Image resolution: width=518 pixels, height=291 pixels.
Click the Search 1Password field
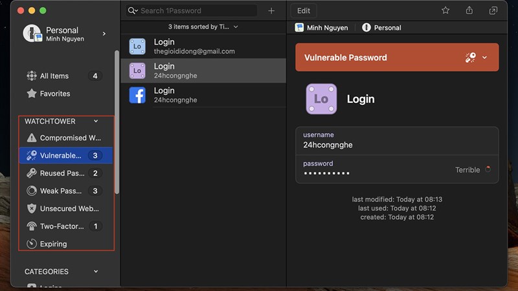click(x=194, y=10)
